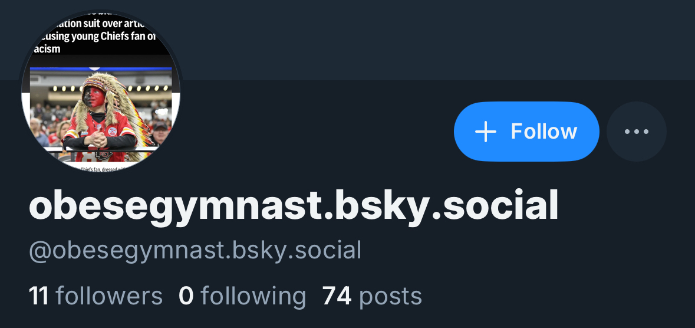
Task: Click the plus icon inside Follow button
Action: 485,132
